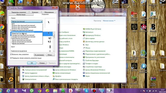This screenshot has height=93, width=166.
Task: Open the Свойства браузера icon
Action: click(x=84, y=60)
